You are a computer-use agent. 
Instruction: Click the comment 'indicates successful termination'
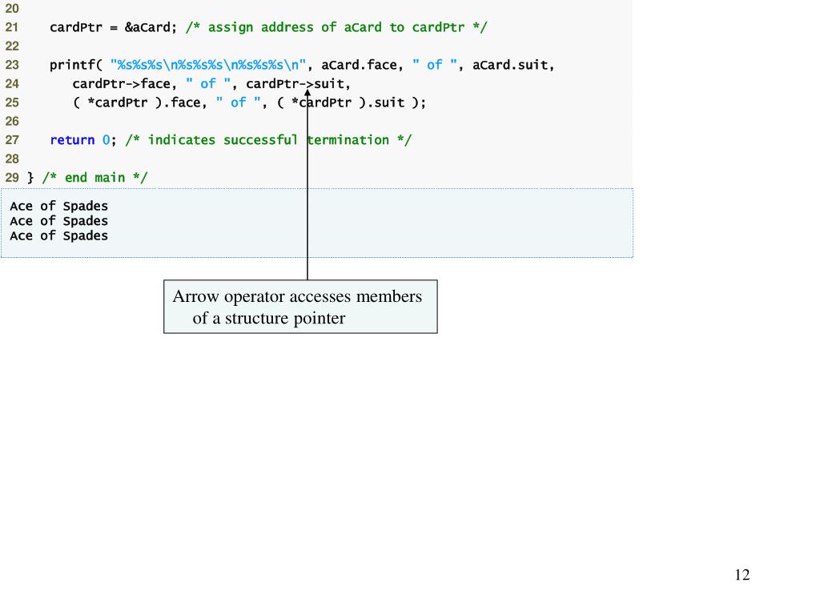pos(268,140)
